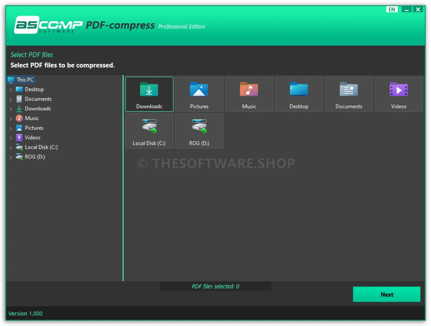Click the ROG (D:) drive icon in tree

click(19, 157)
